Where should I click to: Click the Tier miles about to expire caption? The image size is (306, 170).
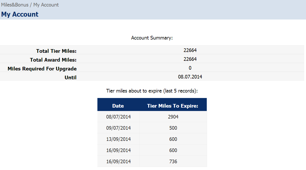pos(152,91)
